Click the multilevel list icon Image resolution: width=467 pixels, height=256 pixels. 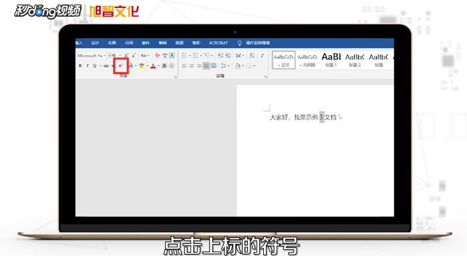[207, 55]
